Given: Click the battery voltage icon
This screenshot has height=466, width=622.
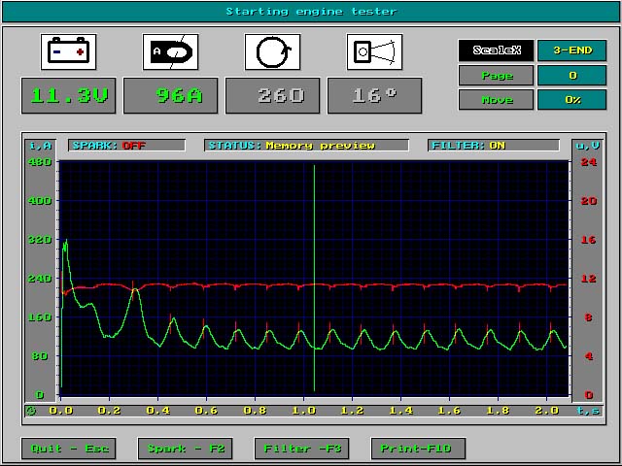Looking at the screenshot, I should (x=68, y=51).
